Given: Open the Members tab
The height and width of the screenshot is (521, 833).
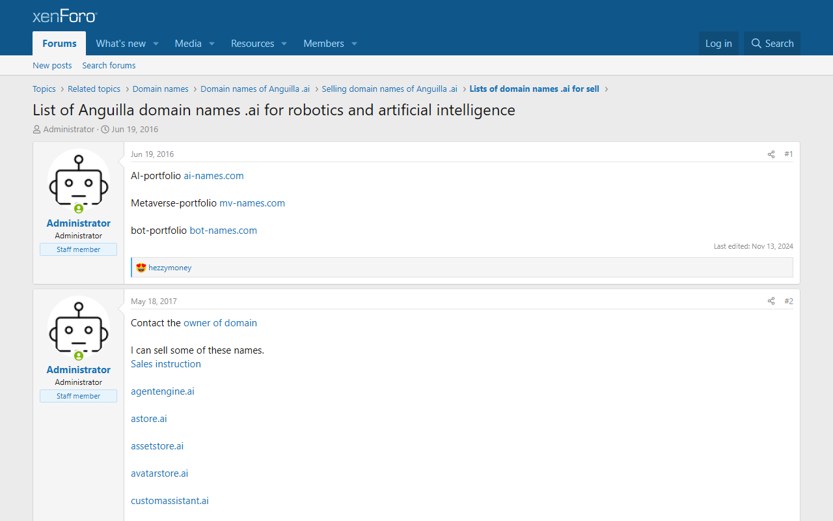Looking at the screenshot, I should [x=323, y=44].
